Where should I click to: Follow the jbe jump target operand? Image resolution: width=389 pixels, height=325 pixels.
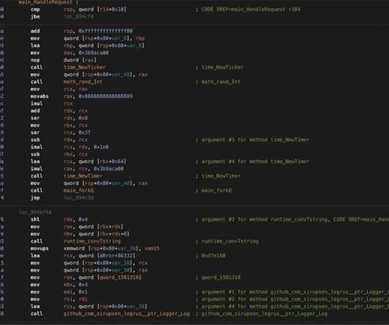(79, 17)
